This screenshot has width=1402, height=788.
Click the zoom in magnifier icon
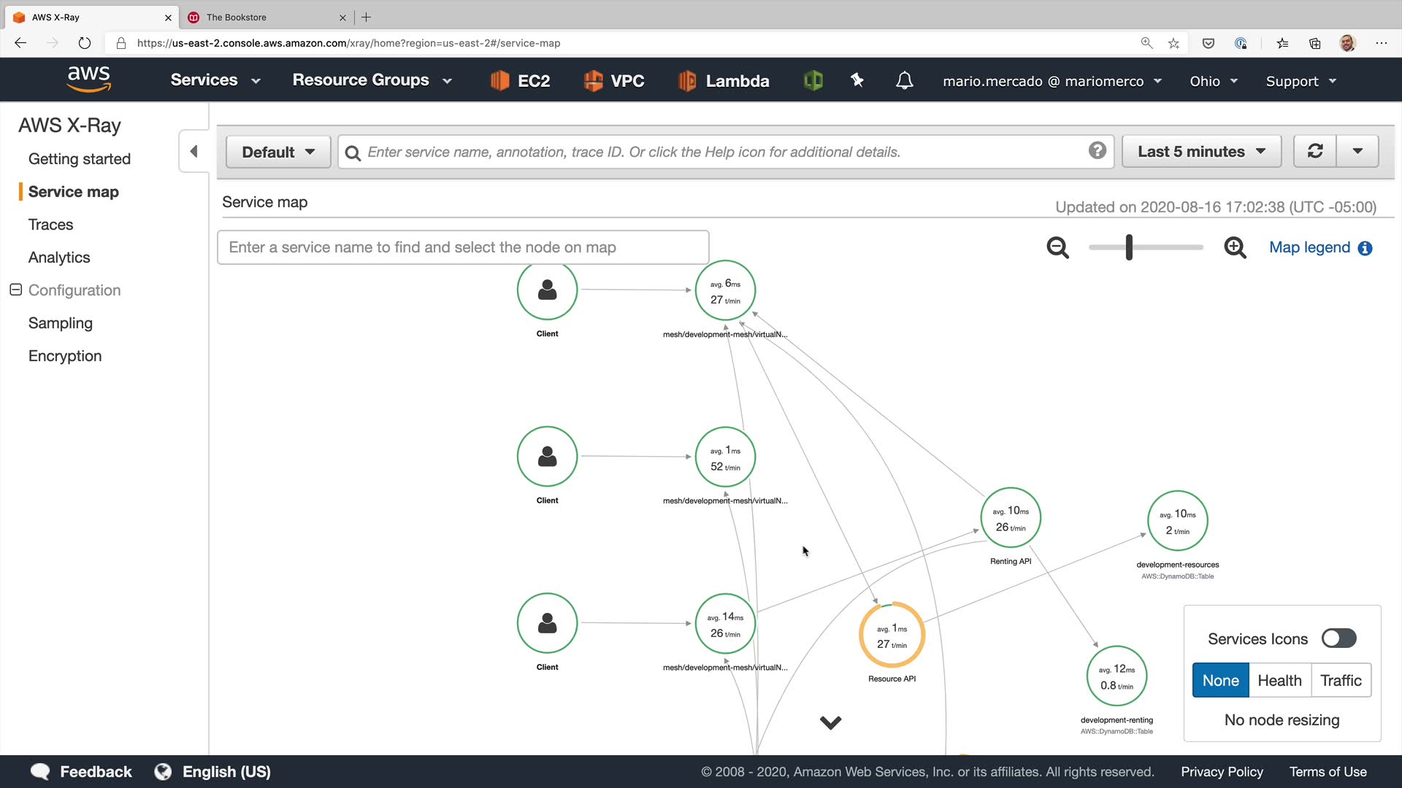coord(1235,248)
